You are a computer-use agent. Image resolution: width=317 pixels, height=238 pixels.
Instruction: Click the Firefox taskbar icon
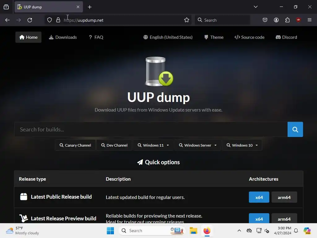[x=207, y=231]
